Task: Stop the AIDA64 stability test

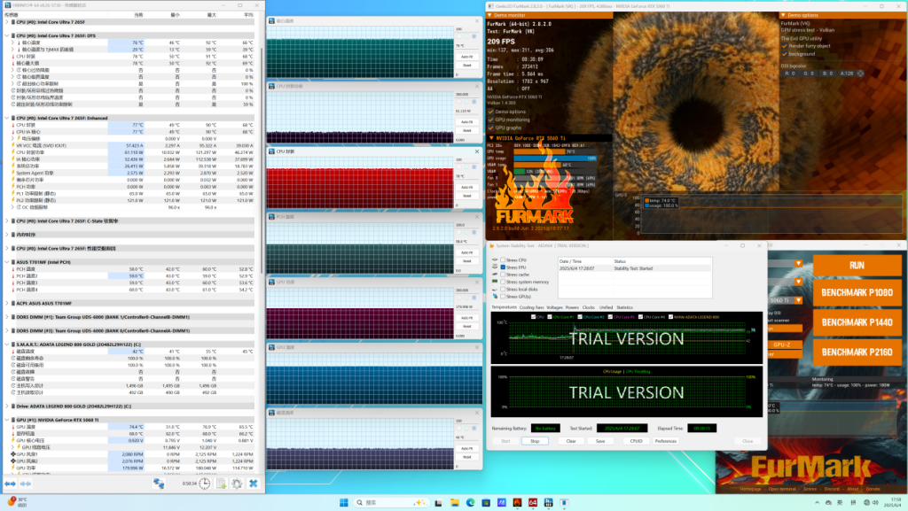Action: [535, 441]
